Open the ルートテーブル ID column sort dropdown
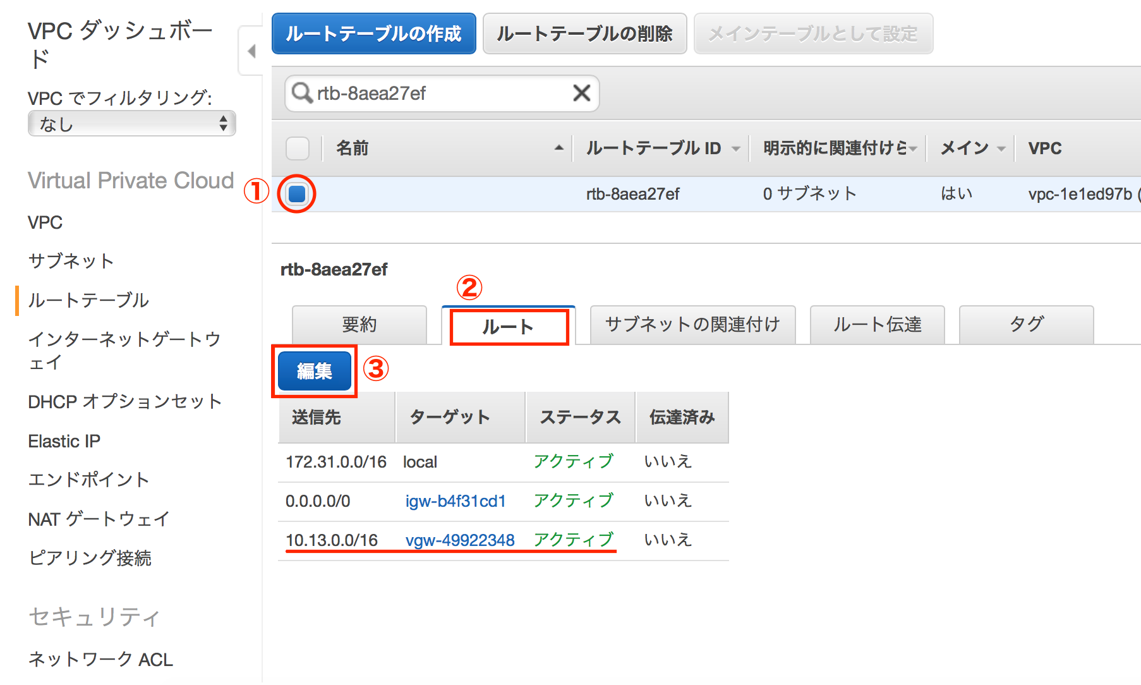The height and width of the screenshot is (685, 1141). pyautogui.click(x=735, y=149)
